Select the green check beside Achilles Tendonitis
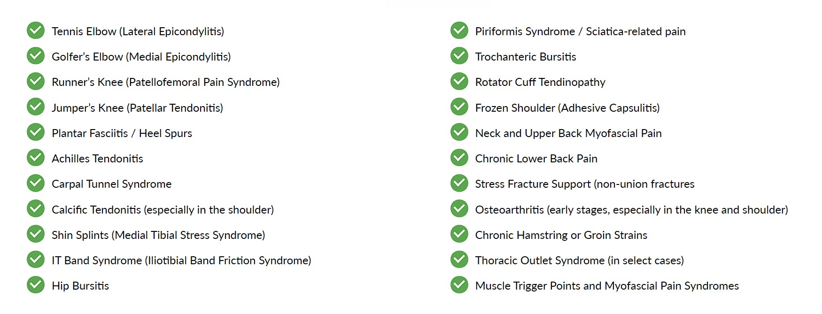The width and height of the screenshot is (822, 314). (36, 158)
